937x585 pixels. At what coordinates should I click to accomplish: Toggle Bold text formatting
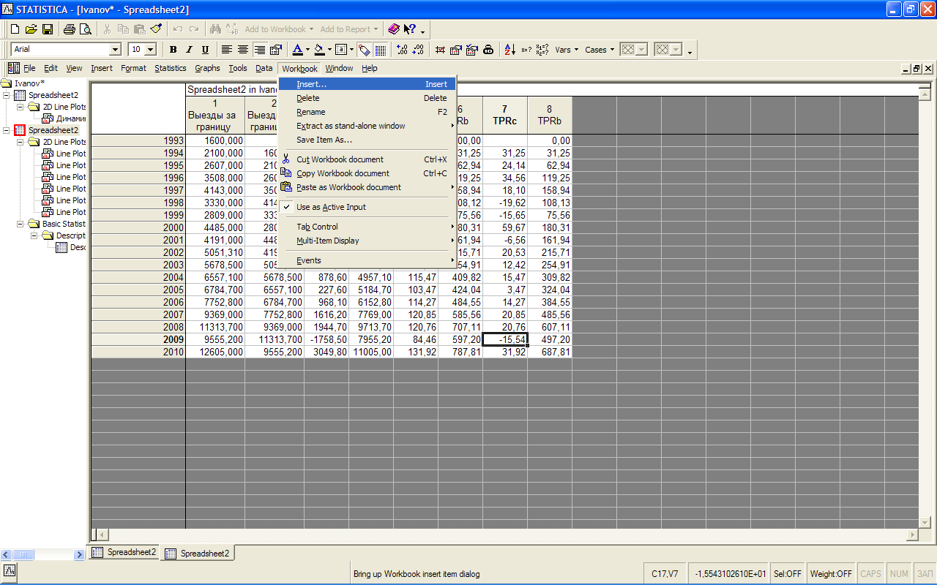(173, 50)
